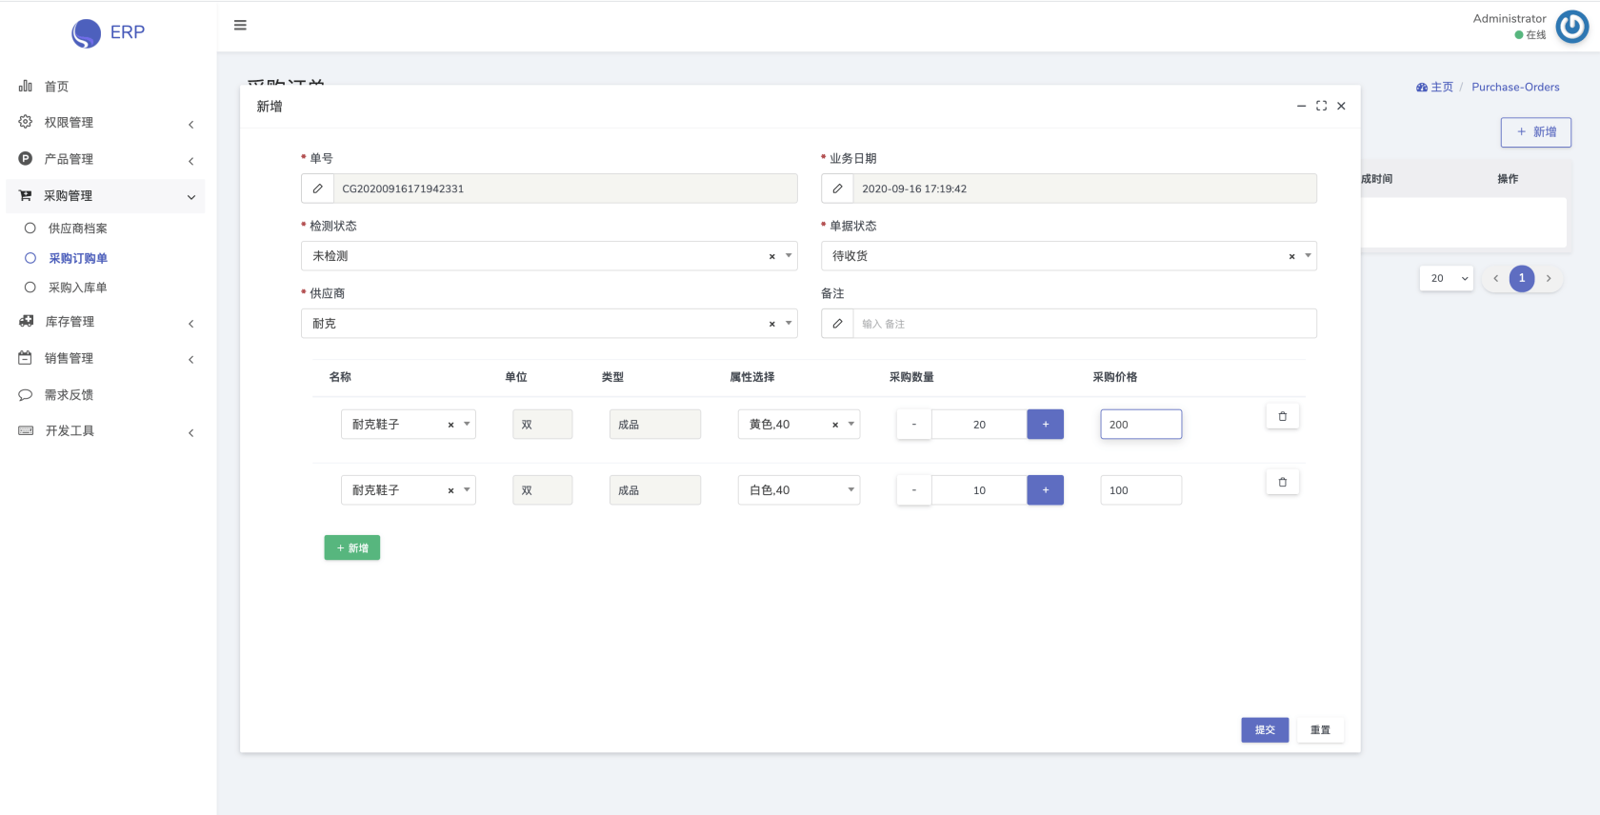Click the 权限管理 gear icon
The image size is (1600, 815).
(26, 122)
